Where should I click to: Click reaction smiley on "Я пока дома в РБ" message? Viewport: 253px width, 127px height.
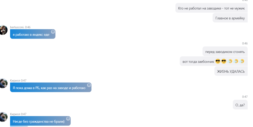tap(89, 85)
